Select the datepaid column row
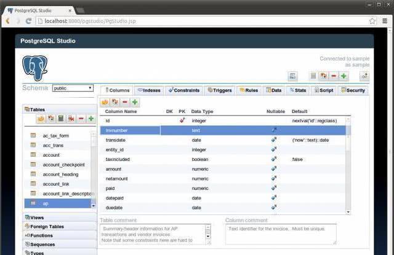 [x=223, y=198]
